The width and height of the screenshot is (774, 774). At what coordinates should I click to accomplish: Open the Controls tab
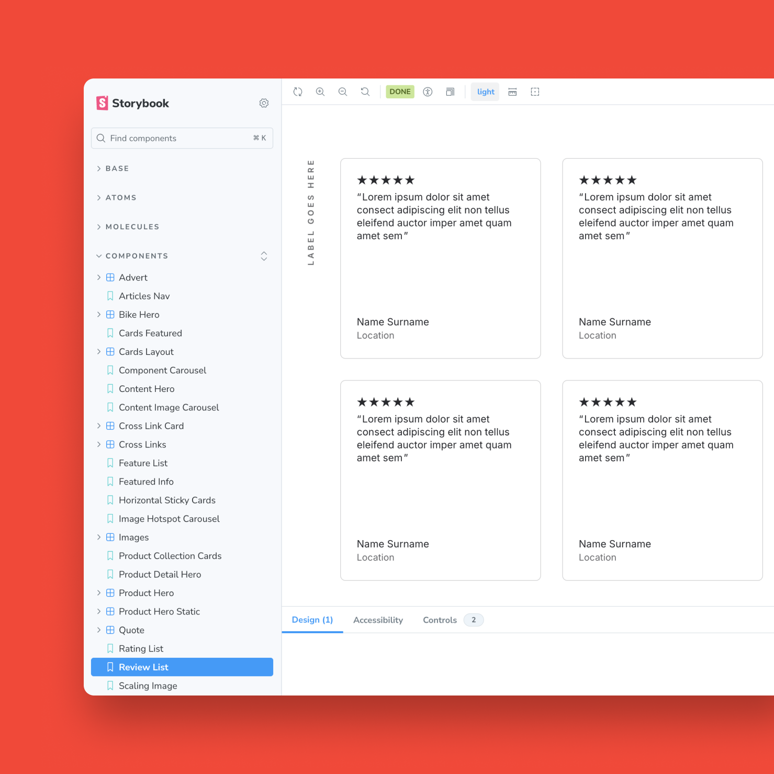[440, 620]
